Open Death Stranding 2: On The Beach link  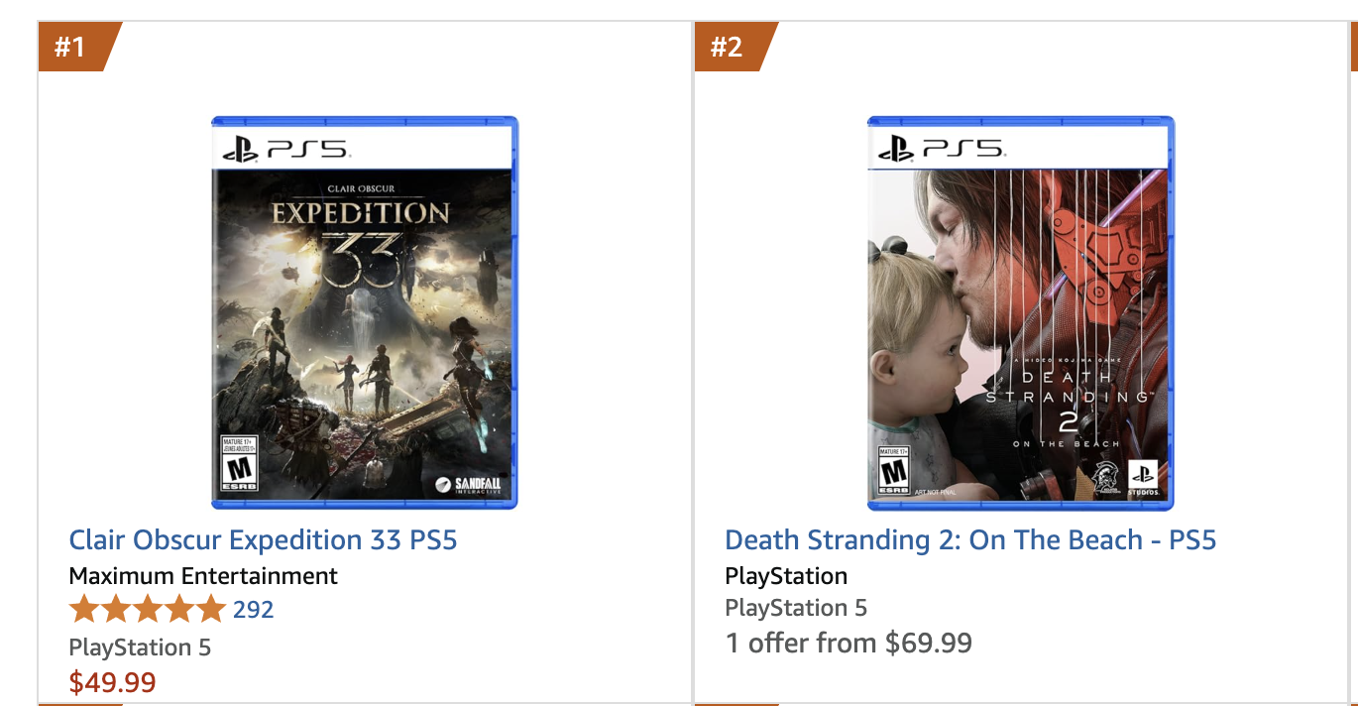tap(970, 540)
